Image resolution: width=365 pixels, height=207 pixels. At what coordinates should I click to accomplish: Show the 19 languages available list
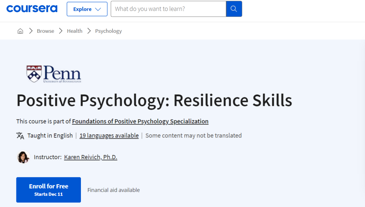pyautogui.click(x=109, y=135)
